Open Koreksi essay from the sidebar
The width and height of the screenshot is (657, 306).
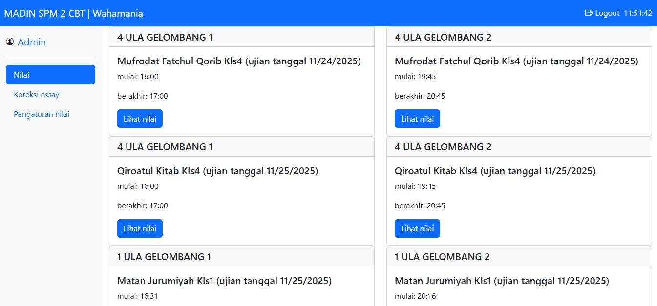37,94
